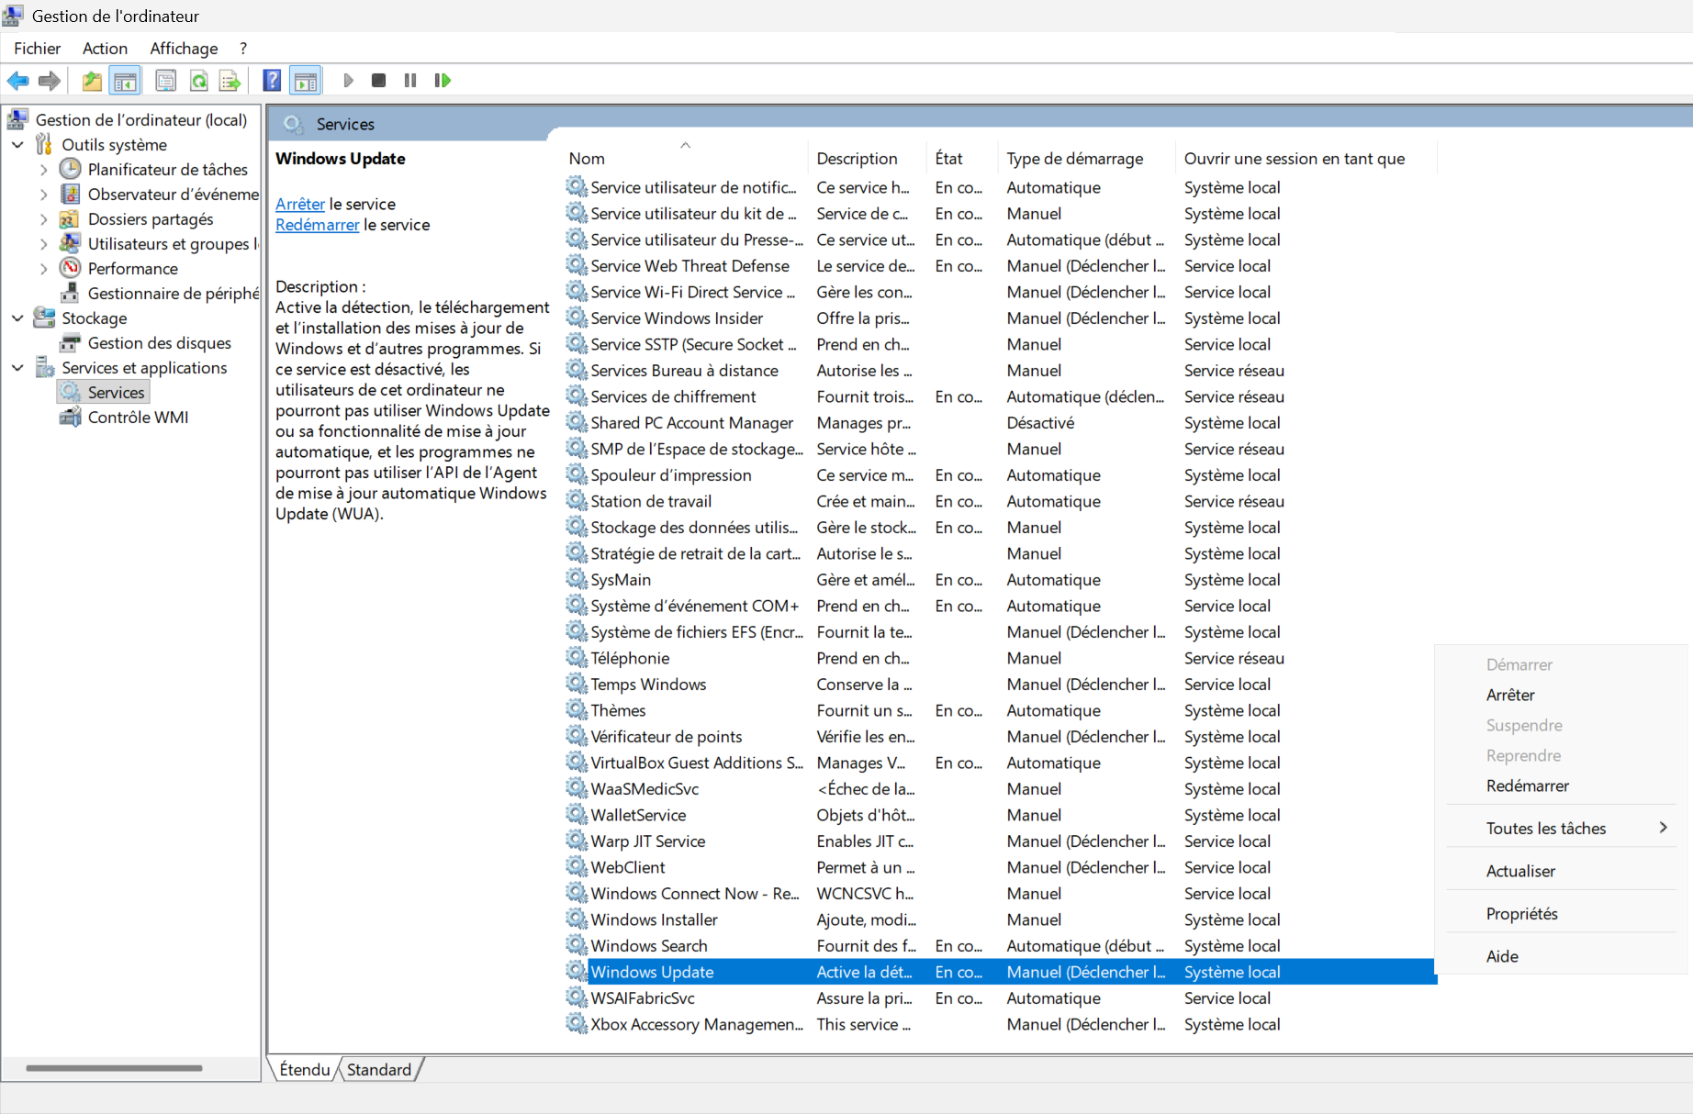Stop the service with square icon
1693x1114 pixels.
coord(378,81)
